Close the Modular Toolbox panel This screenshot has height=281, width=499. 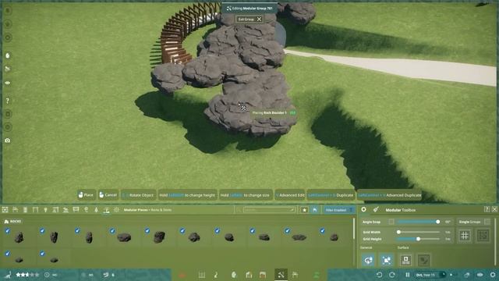pyautogui.click(x=494, y=209)
